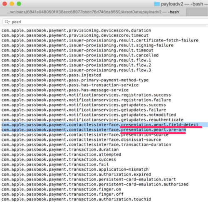Viewport: 208px width, 202px height.
Task: Click the search magnifier icon dropdown
Action: [7, 22]
